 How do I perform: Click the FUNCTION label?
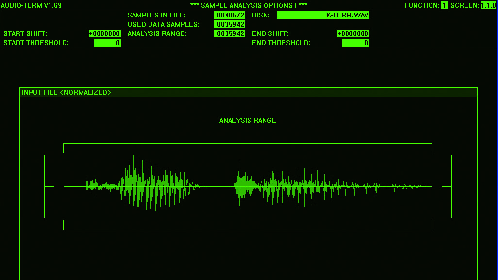coord(422,5)
